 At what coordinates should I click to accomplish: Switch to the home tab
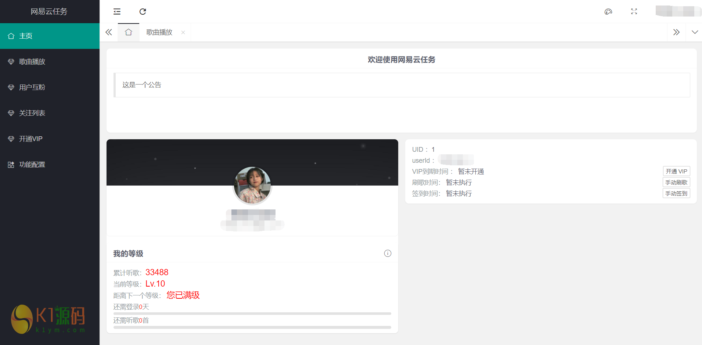click(129, 32)
